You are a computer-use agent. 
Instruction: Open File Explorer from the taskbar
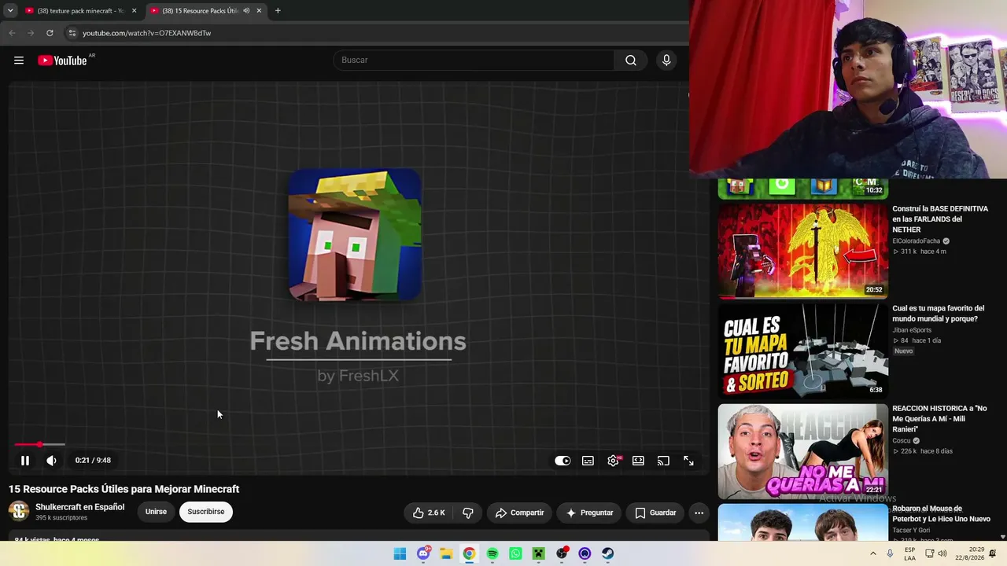tap(446, 553)
